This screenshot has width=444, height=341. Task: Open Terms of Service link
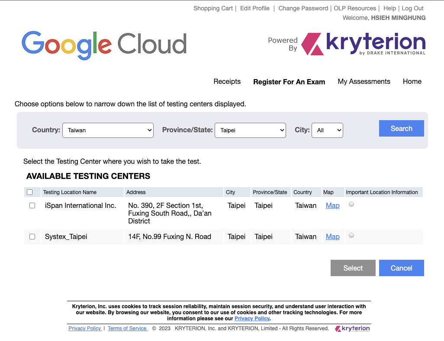pos(127,328)
